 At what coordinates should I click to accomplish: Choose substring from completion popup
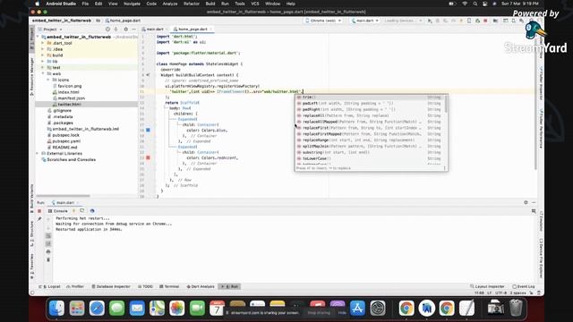point(371,152)
